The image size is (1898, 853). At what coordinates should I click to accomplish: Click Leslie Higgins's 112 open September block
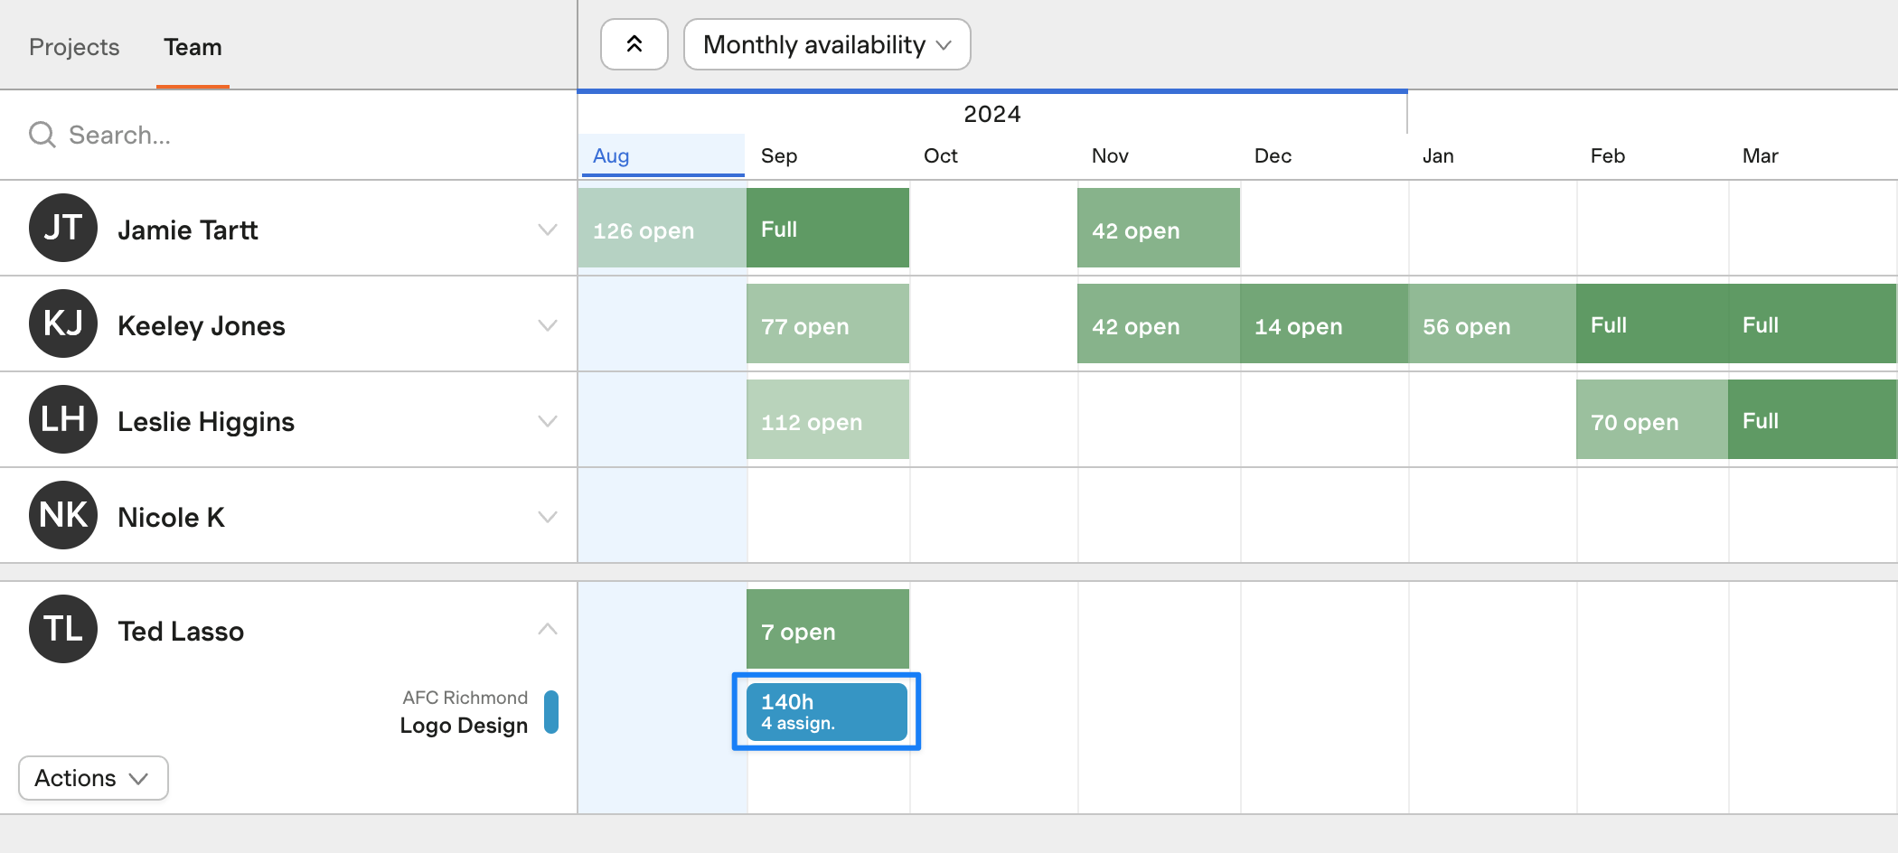pos(828,419)
